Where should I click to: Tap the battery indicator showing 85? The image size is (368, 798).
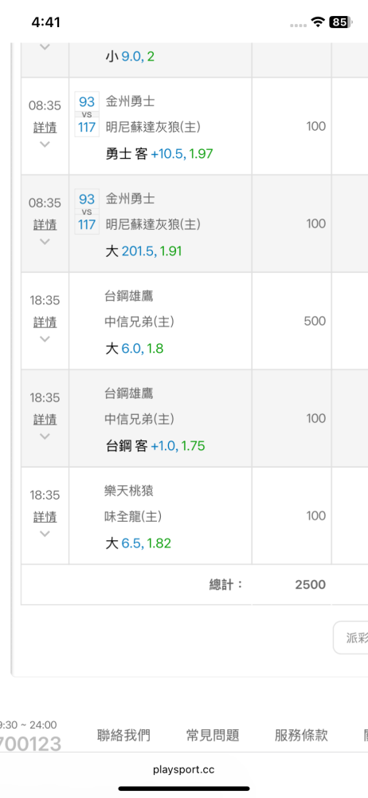point(341,22)
